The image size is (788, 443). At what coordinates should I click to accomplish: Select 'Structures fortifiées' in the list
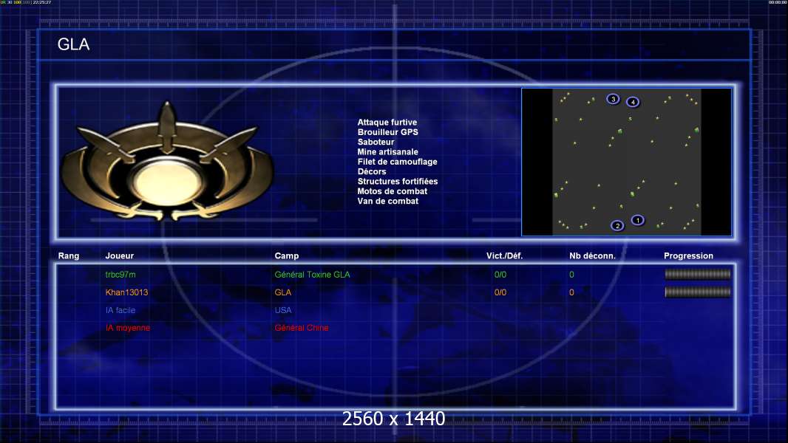point(398,182)
